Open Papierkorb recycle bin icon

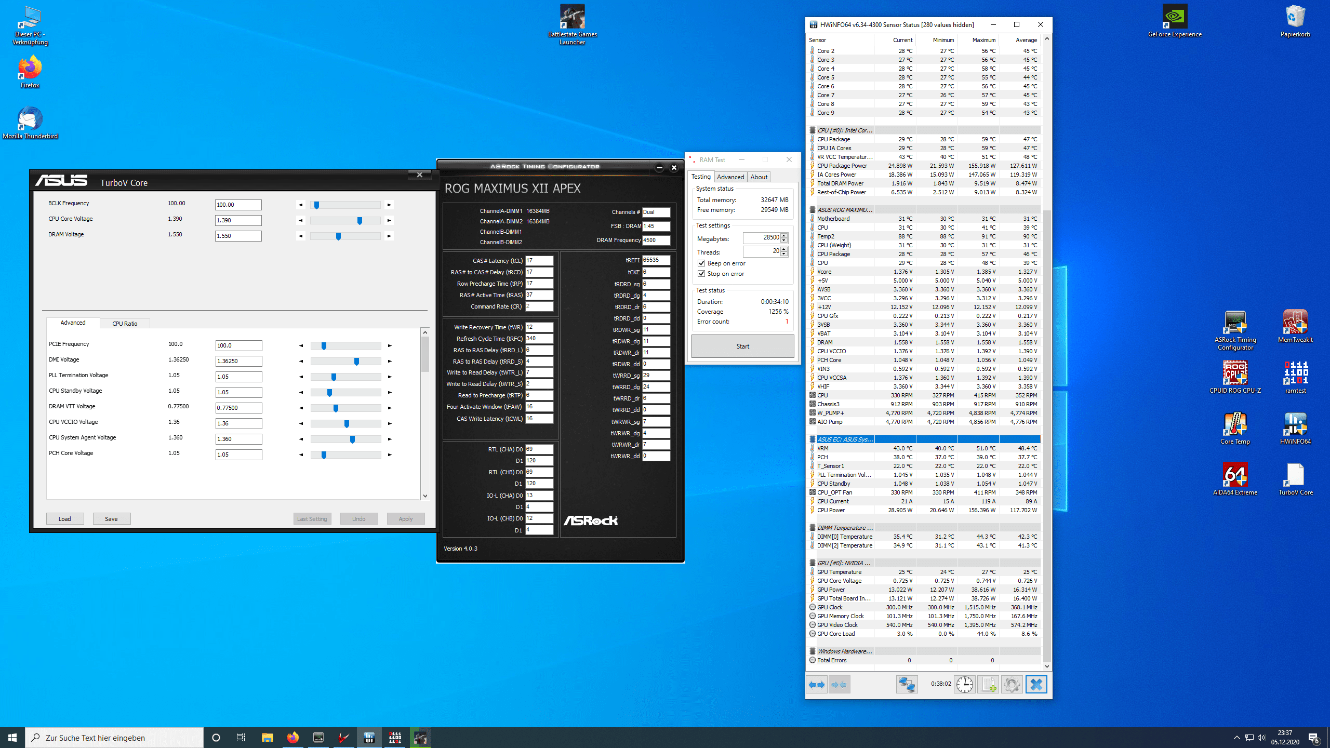[1295, 21]
